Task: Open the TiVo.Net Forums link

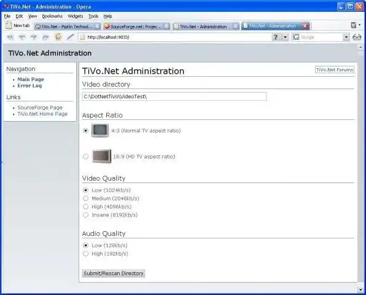Action: pyautogui.click(x=335, y=69)
